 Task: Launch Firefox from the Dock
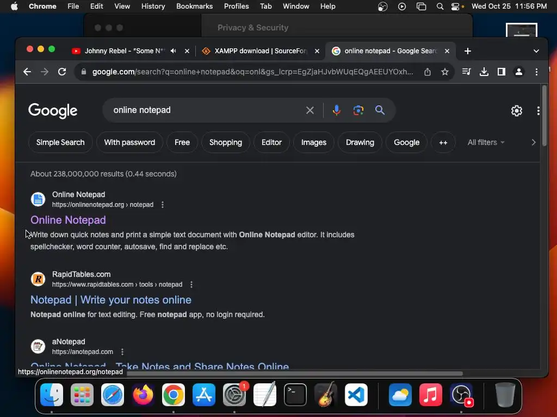[143, 395]
